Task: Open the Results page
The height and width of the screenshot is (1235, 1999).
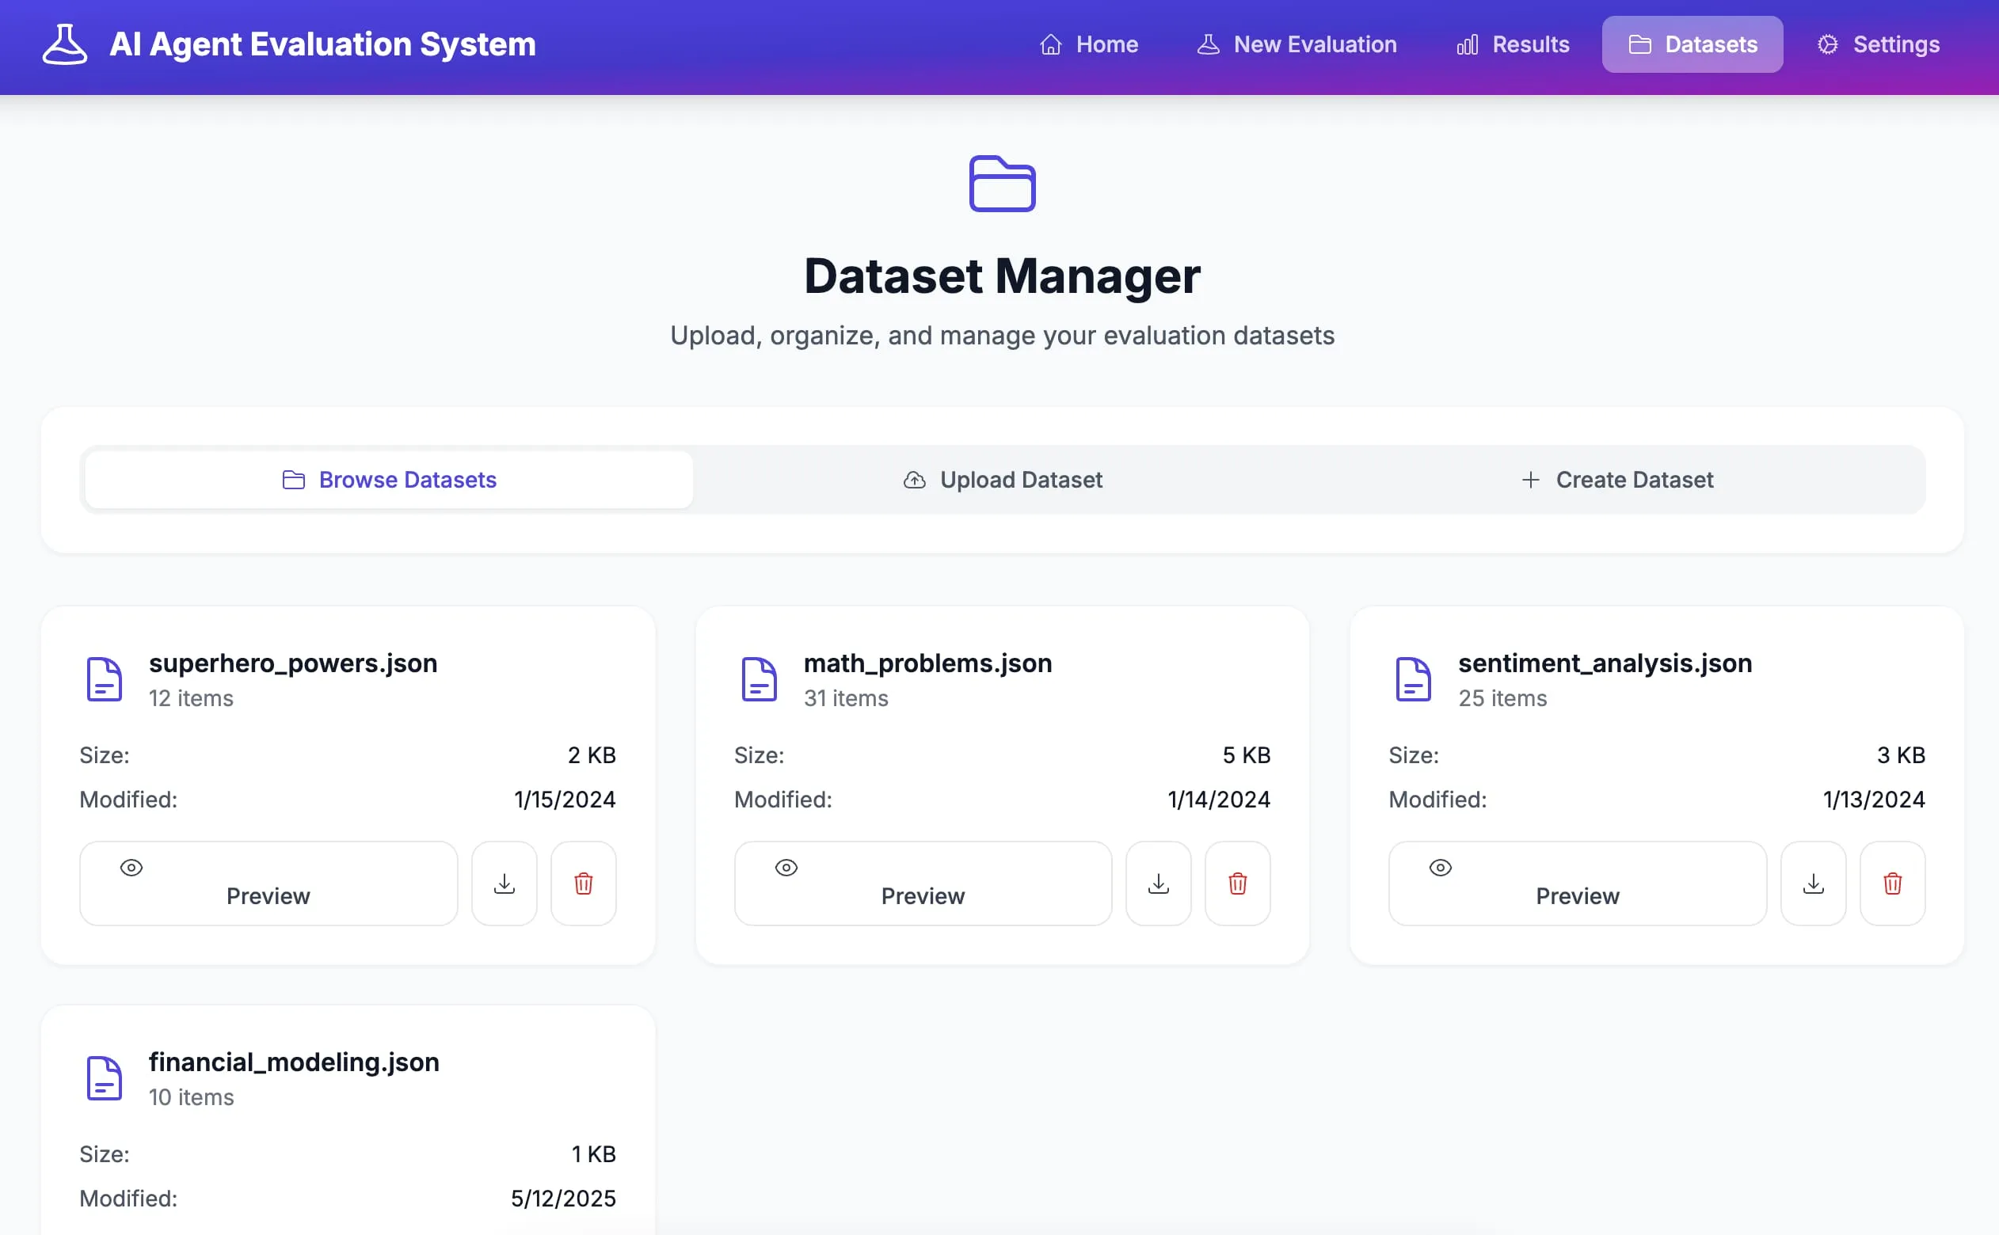Action: click(1512, 44)
